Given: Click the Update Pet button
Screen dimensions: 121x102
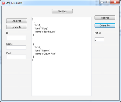Looking at the screenshot, I should [x=17, y=27].
